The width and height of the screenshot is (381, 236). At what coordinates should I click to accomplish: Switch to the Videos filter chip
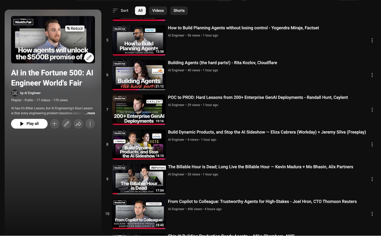158,10
